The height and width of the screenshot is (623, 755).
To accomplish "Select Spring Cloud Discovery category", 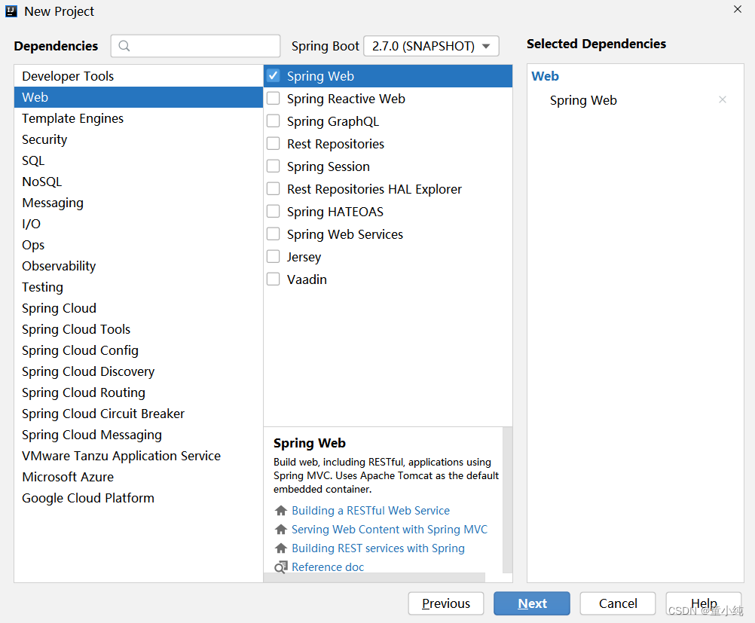I will 139,371.
